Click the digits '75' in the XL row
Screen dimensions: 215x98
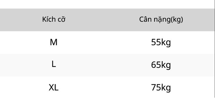point(156,88)
